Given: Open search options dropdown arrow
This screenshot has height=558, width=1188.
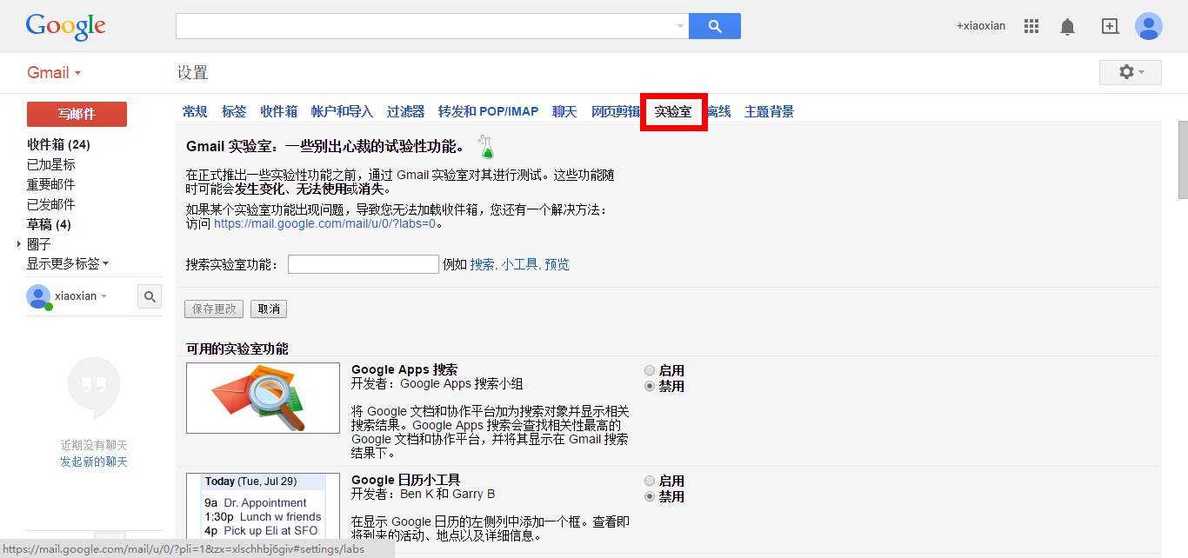Looking at the screenshot, I should [x=680, y=26].
